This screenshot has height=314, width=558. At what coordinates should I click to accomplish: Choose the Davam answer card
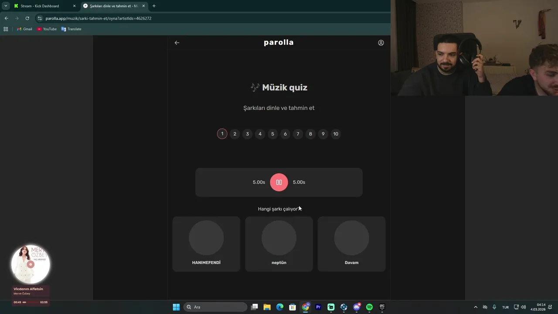pyautogui.click(x=351, y=244)
